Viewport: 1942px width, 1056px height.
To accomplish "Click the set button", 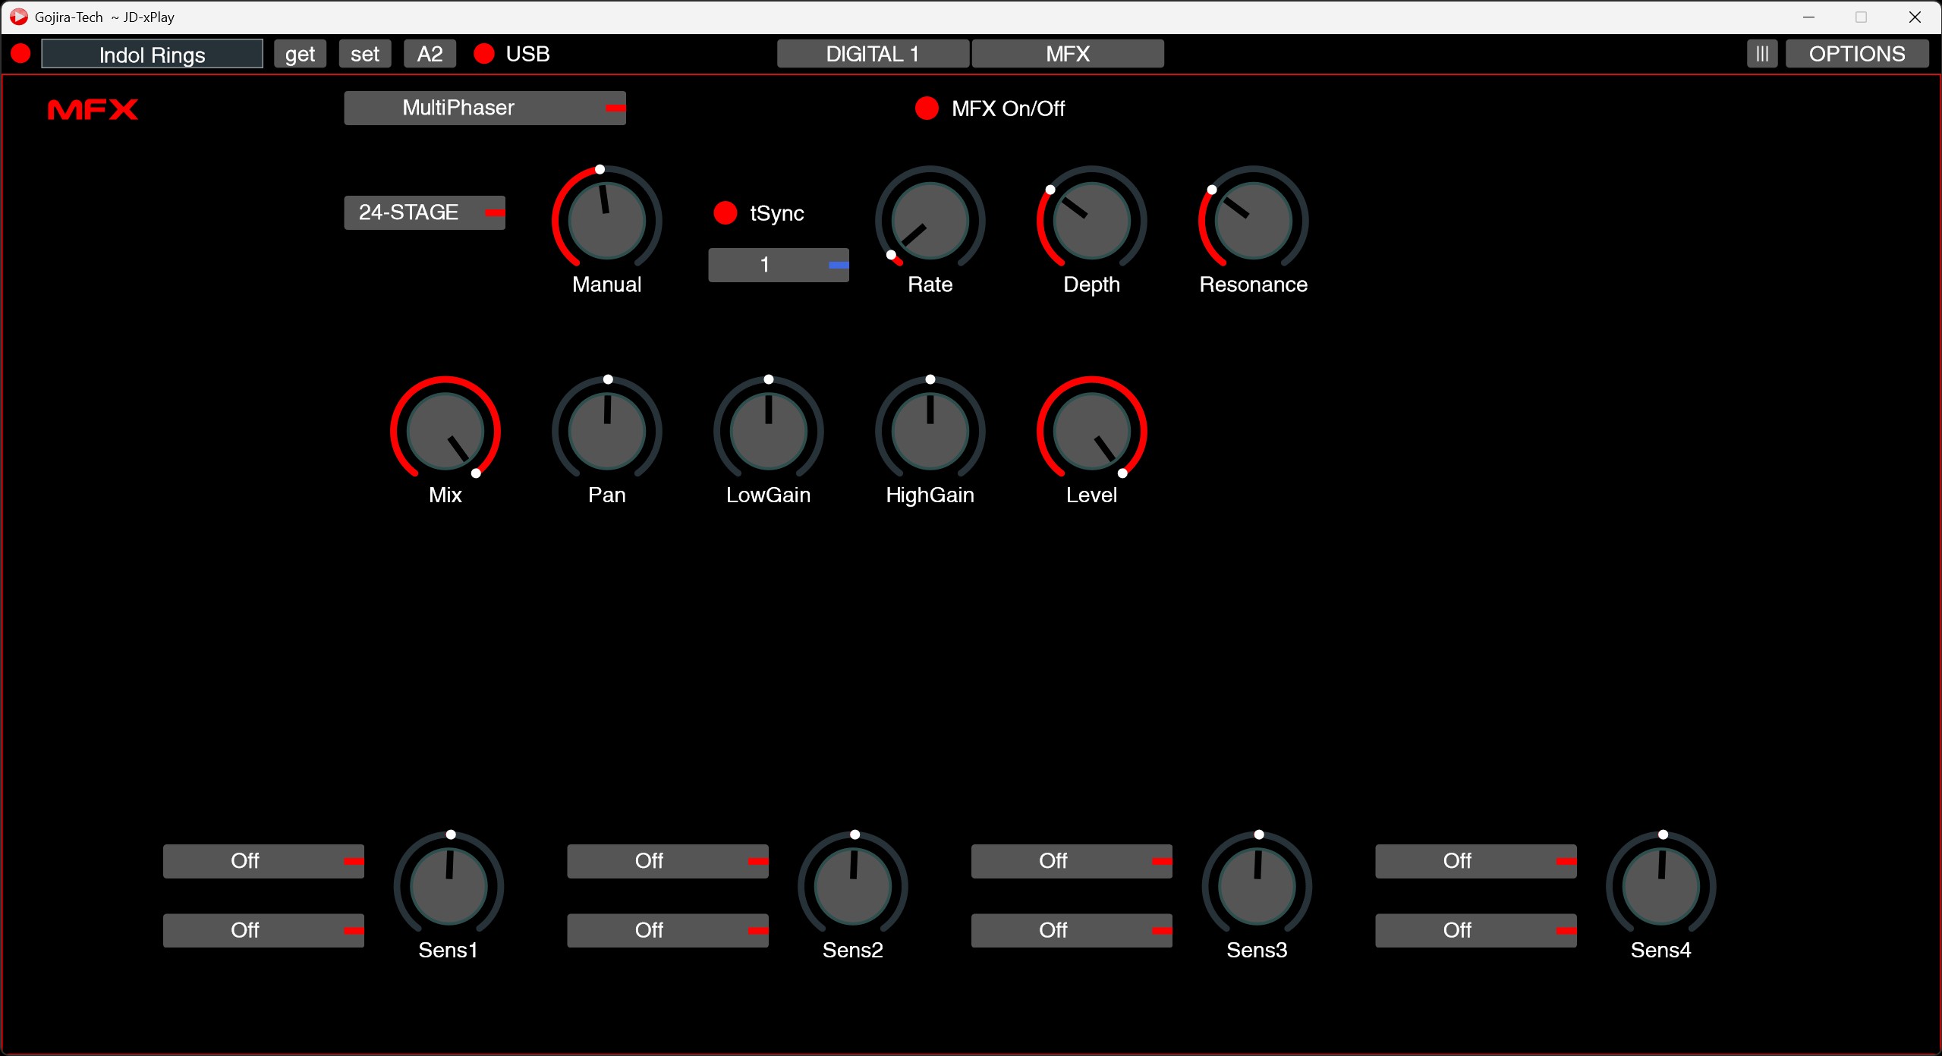I will point(365,54).
